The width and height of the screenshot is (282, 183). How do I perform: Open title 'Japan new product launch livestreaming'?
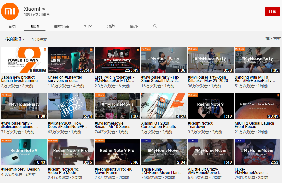coord(19,79)
